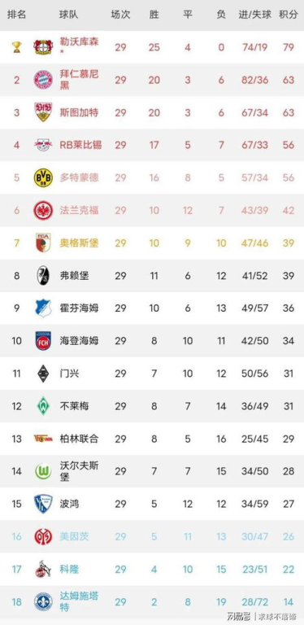Image resolution: width=304 pixels, height=625 pixels.
Task: Sort table by 积分 column header
Action: click(x=288, y=15)
